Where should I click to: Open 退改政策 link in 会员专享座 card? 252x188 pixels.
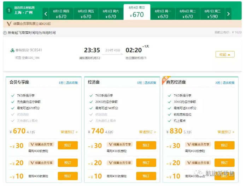click(72, 83)
